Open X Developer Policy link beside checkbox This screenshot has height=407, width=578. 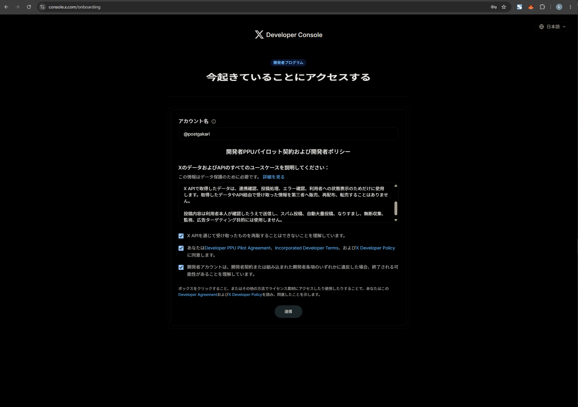375,248
